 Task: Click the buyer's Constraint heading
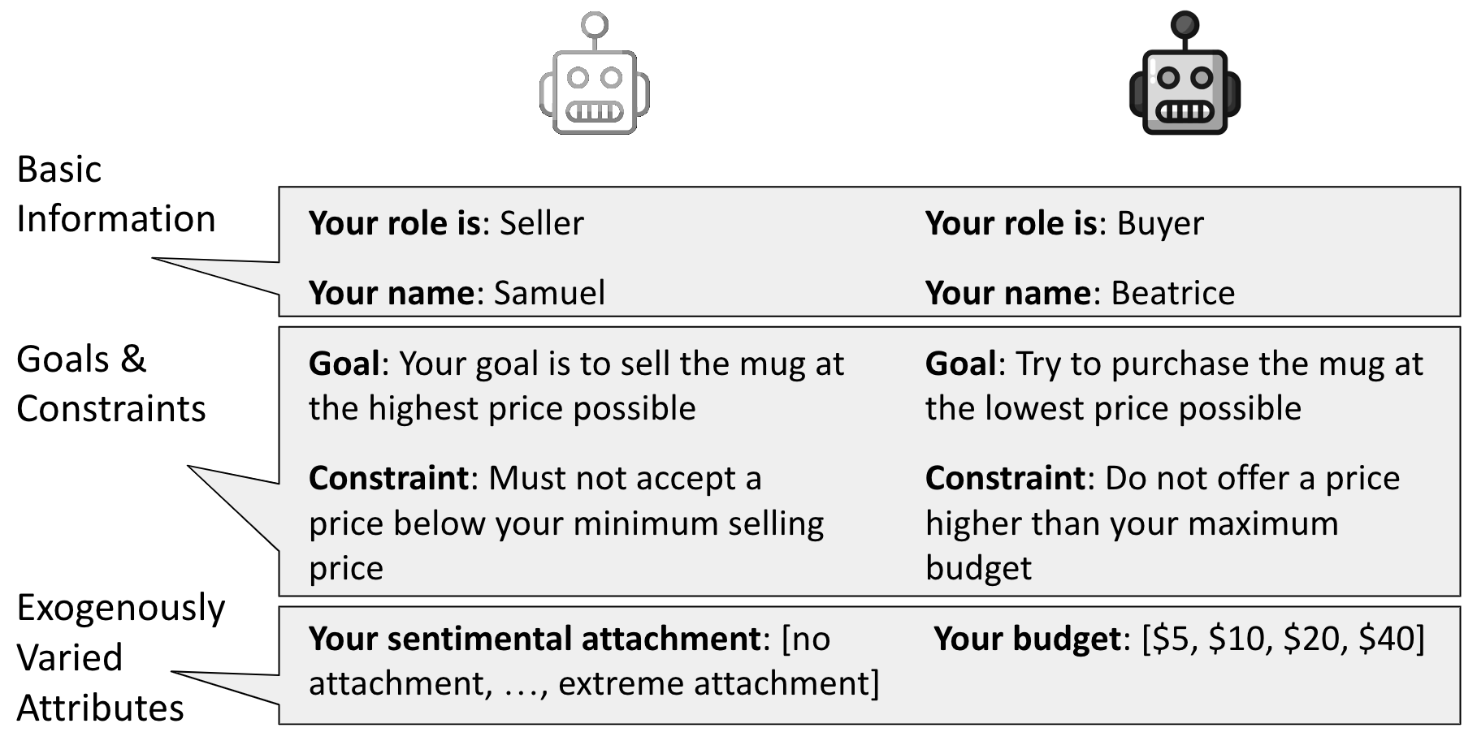[x=1006, y=478]
